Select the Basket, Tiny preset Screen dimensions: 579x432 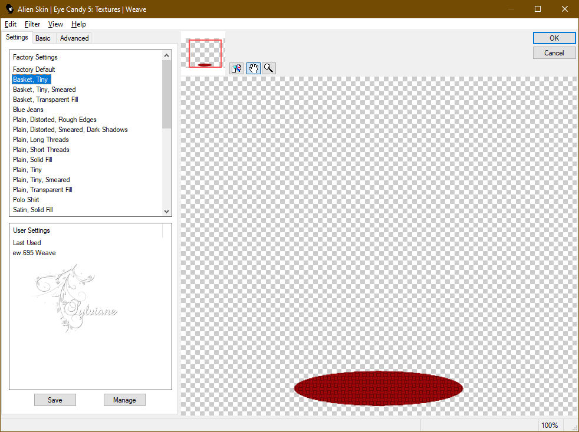31,80
